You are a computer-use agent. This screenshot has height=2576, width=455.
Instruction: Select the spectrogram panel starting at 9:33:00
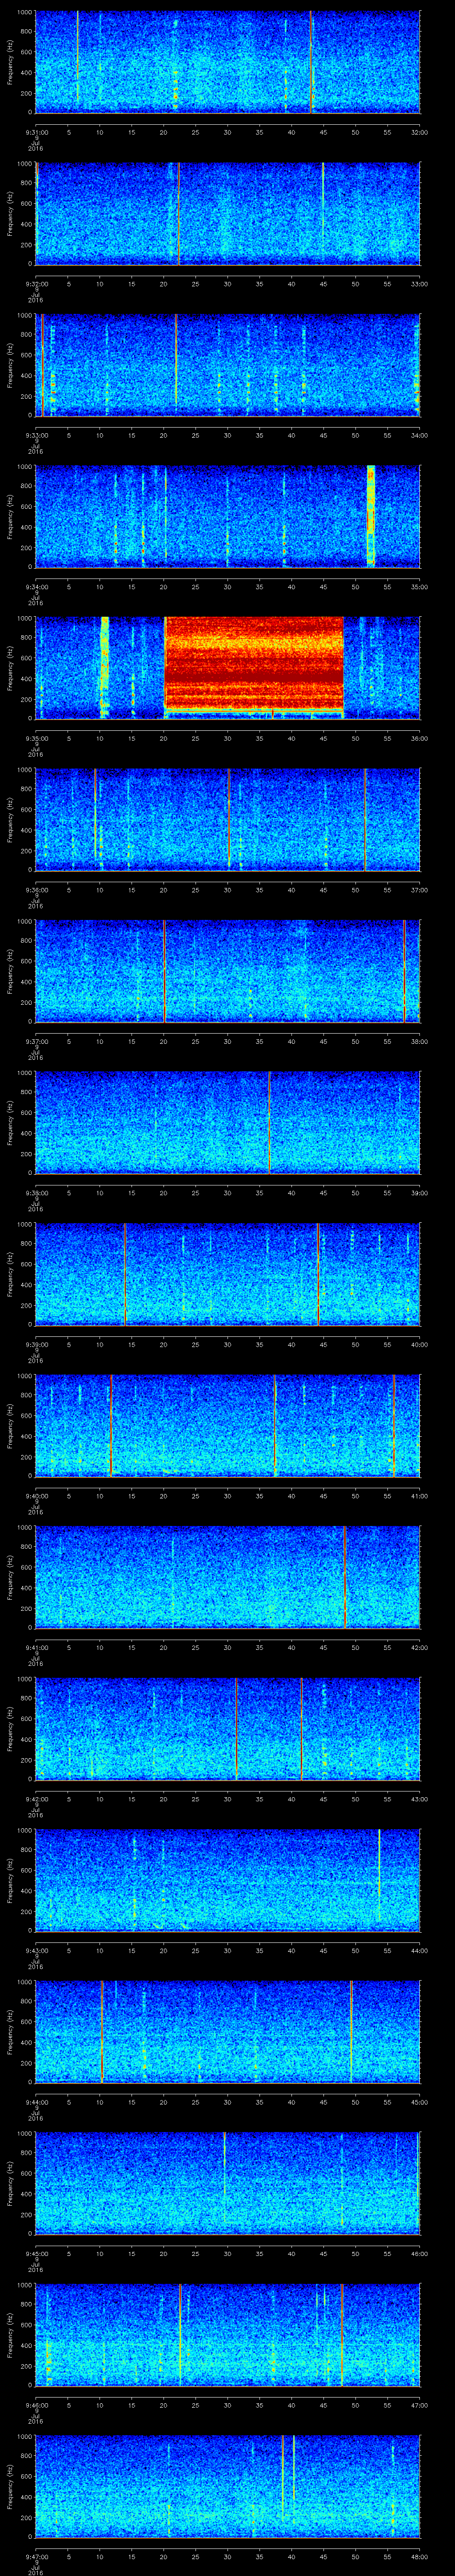pos(228,365)
